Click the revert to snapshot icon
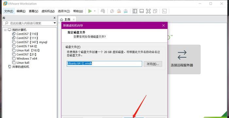The height and width of the screenshot is (118, 229). tap(119, 11)
